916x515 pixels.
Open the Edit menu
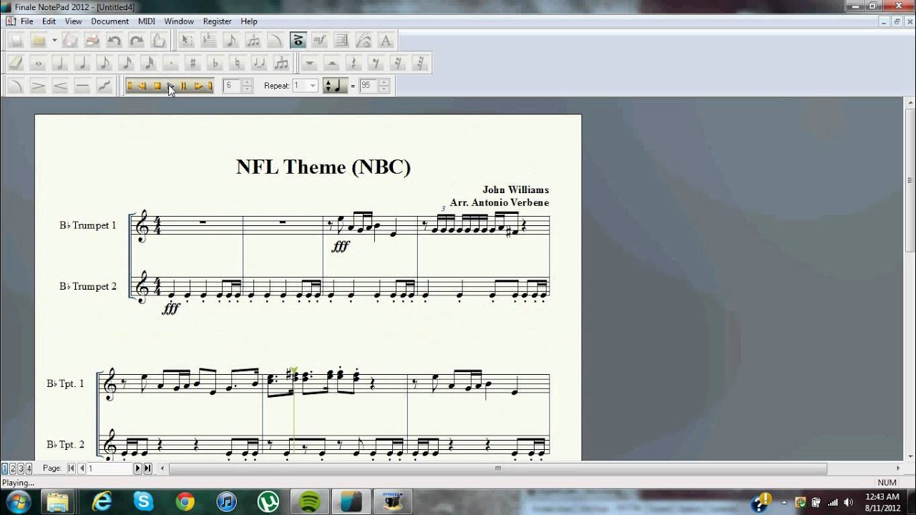(49, 21)
